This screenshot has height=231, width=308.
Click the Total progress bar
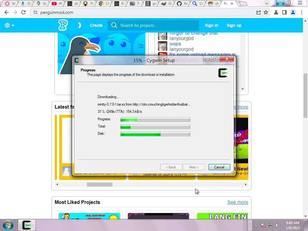pyautogui.click(x=155, y=127)
